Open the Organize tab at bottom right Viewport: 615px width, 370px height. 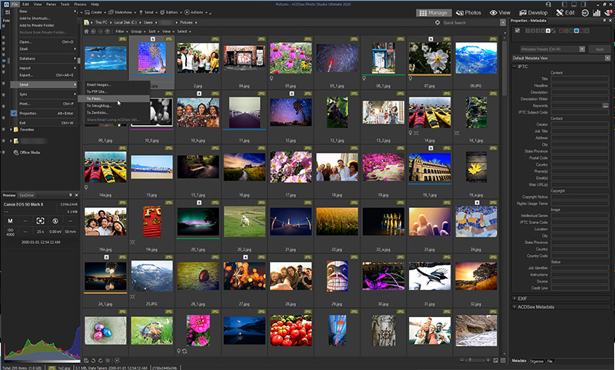click(536, 360)
